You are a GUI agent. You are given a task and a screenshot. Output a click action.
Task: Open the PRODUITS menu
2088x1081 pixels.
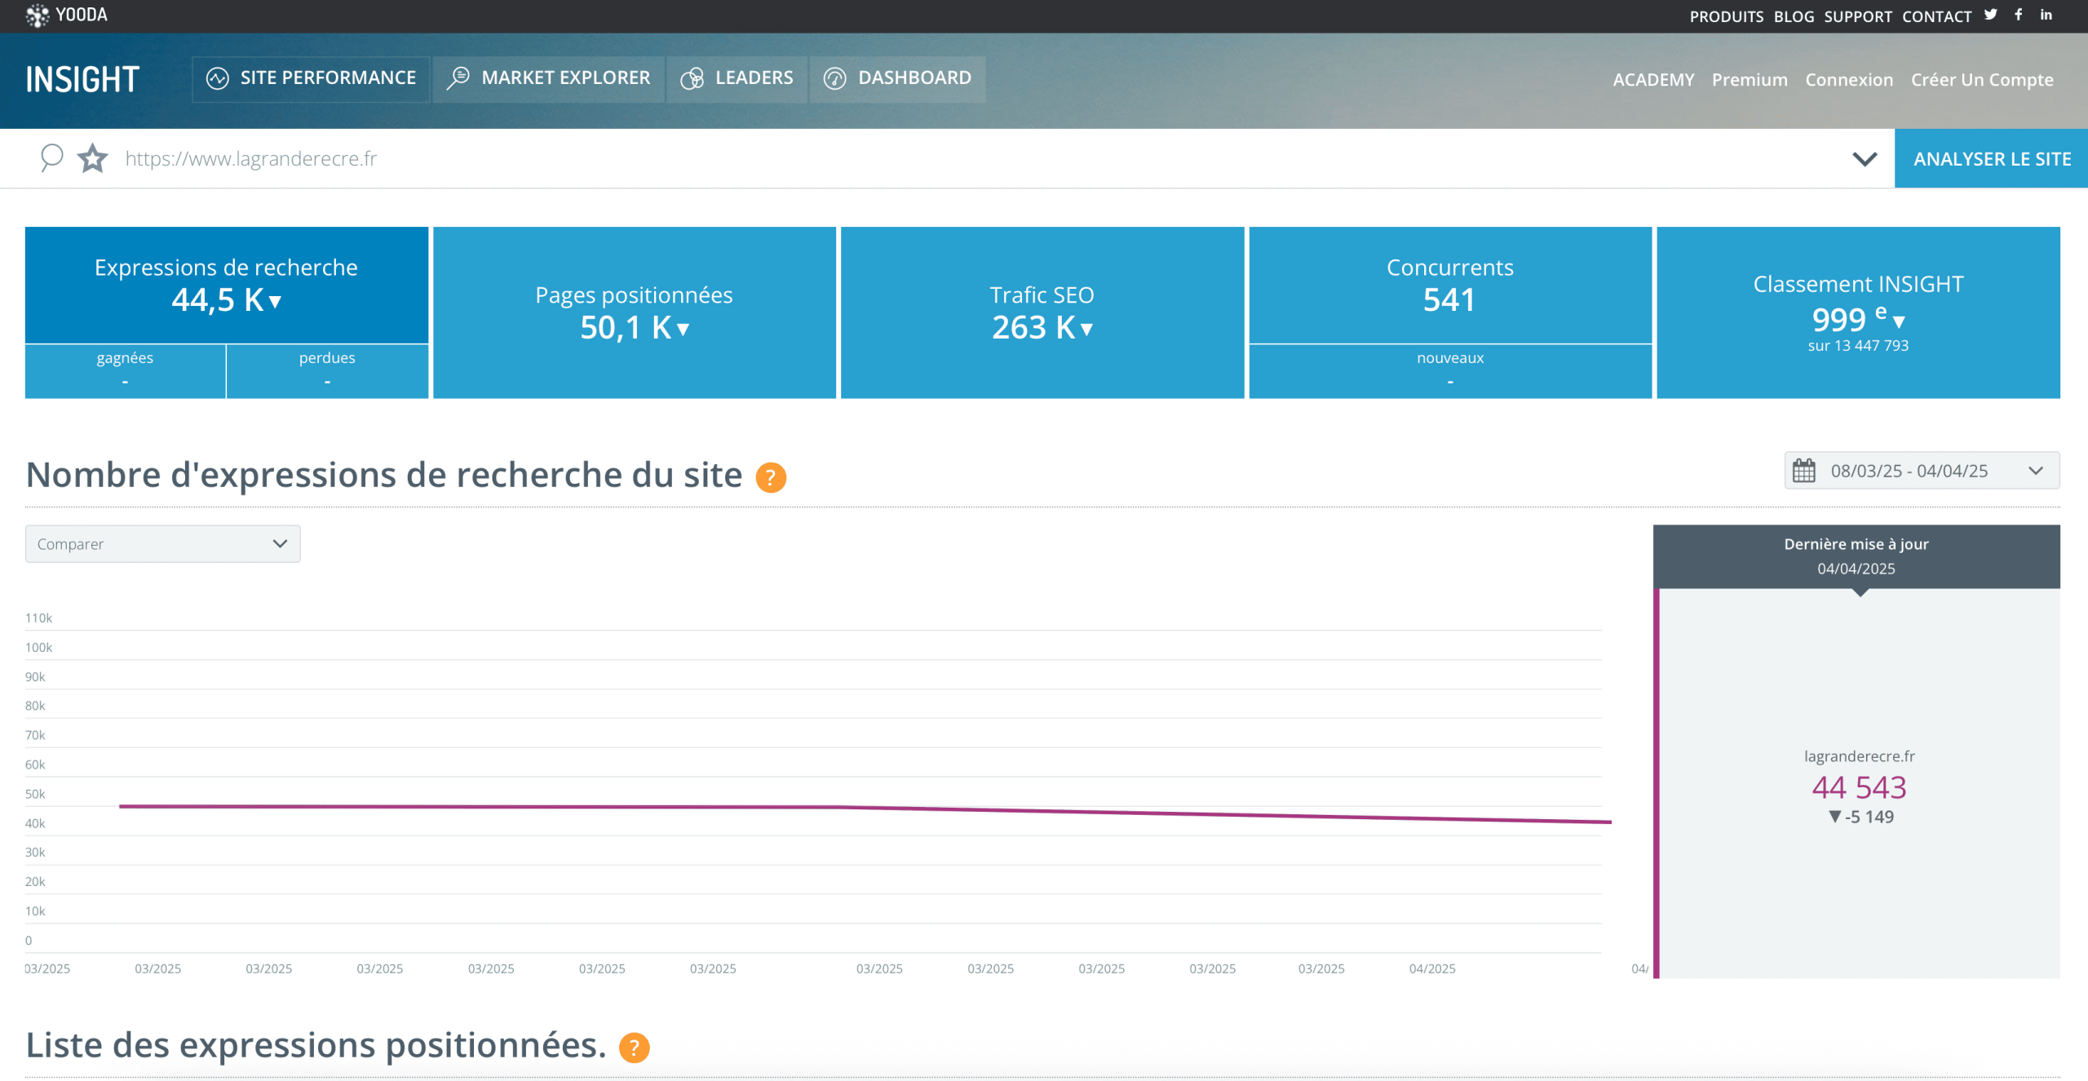tap(1726, 16)
